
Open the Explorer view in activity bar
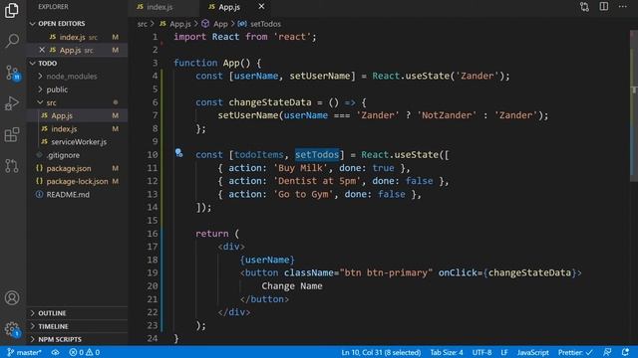pos(12,10)
